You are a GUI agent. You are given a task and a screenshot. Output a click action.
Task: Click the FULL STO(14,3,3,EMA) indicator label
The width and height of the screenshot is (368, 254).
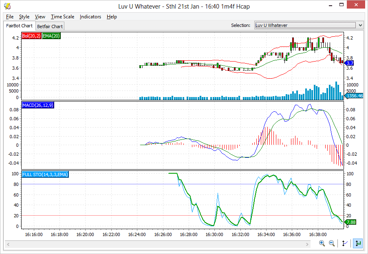(45, 174)
